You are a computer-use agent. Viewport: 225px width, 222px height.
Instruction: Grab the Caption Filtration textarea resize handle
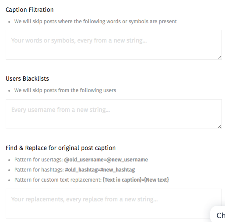[220, 57]
